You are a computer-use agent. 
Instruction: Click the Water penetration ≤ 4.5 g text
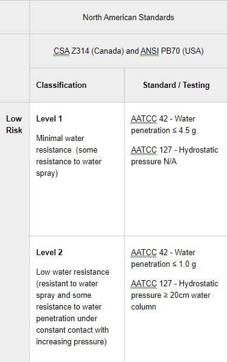tap(163, 125)
